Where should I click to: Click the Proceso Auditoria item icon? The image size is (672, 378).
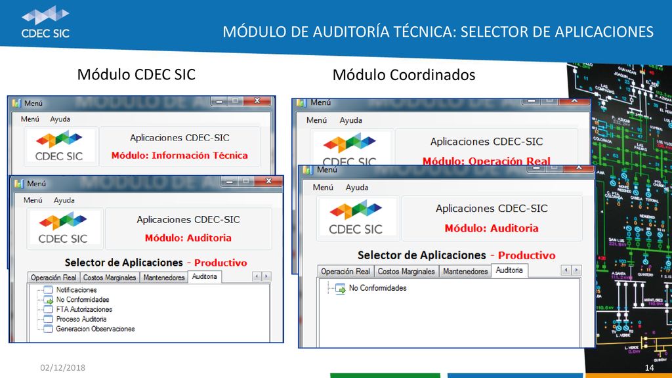[48, 320]
